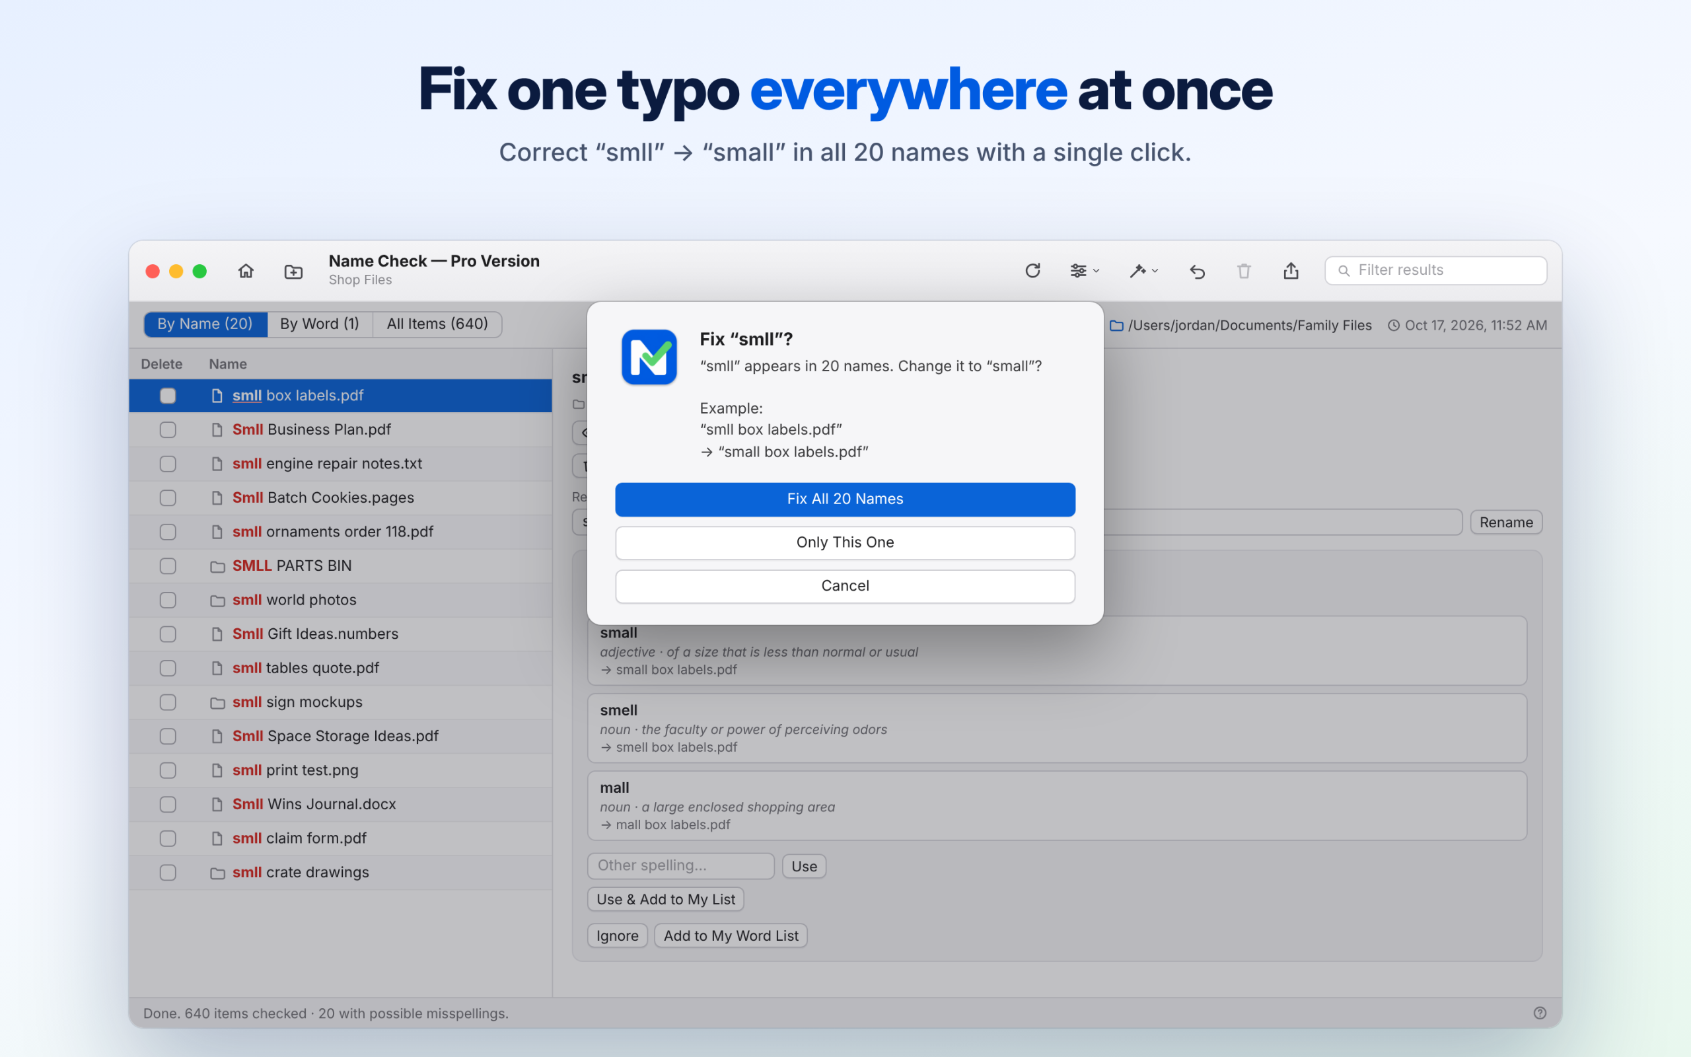This screenshot has height=1057, width=1691.
Task: Click the help question mark icon
Action: (x=1539, y=1013)
